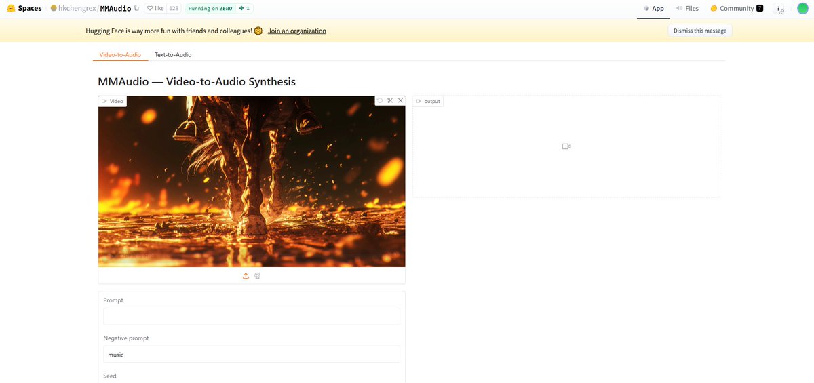This screenshot has height=383, width=814.
Task: Select the Video-to-Audio tab
Action: coord(120,54)
